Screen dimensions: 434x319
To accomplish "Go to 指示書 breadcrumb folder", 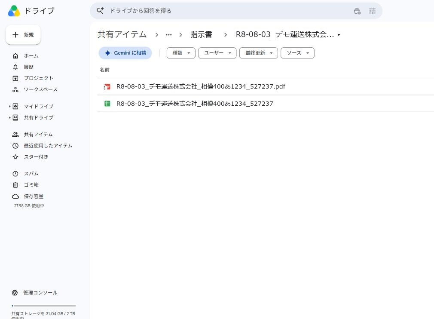I will [x=201, y=35].
